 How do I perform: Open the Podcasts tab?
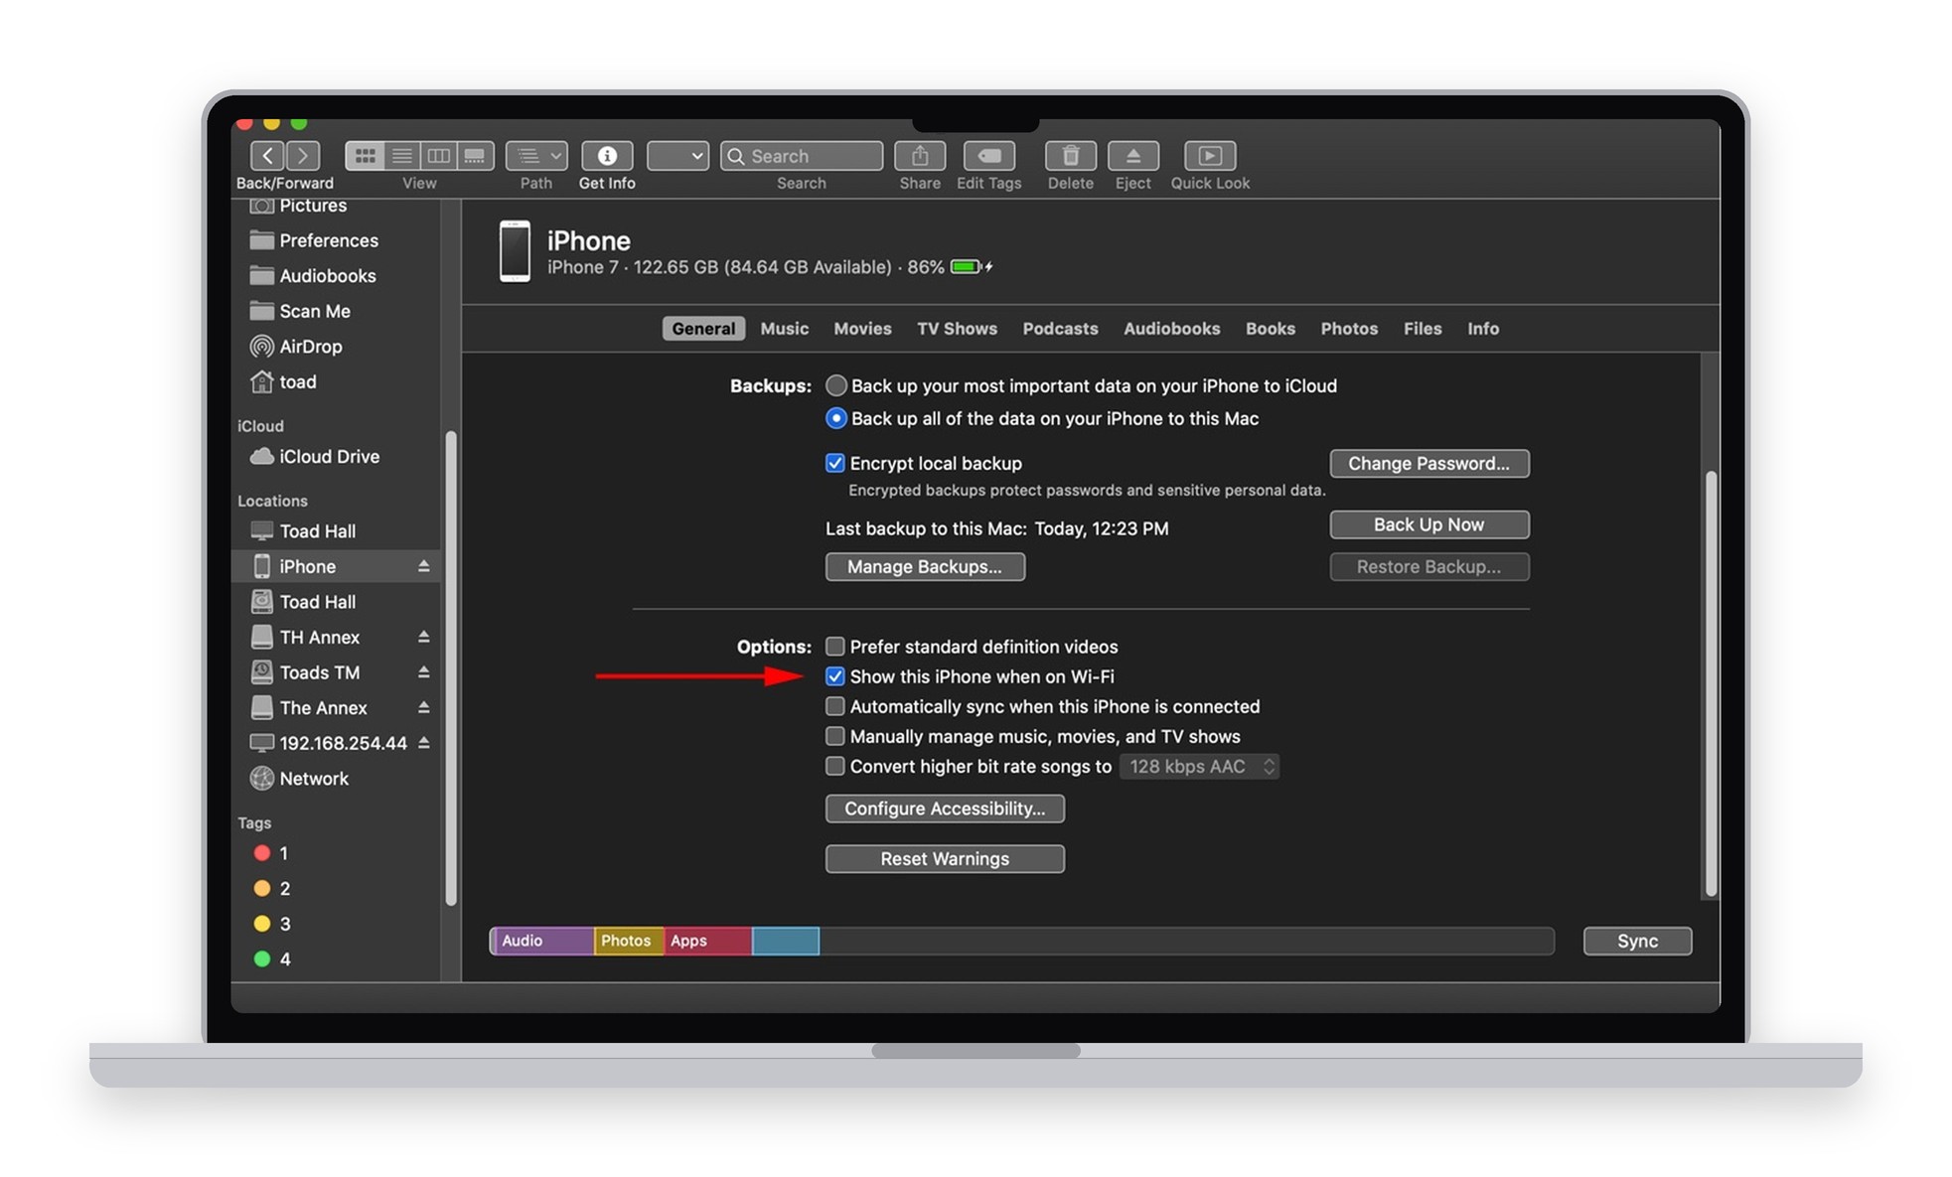pos(1060,329)
